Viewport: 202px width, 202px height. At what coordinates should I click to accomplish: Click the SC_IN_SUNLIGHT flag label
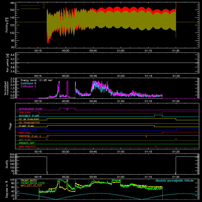coord(29,119)
